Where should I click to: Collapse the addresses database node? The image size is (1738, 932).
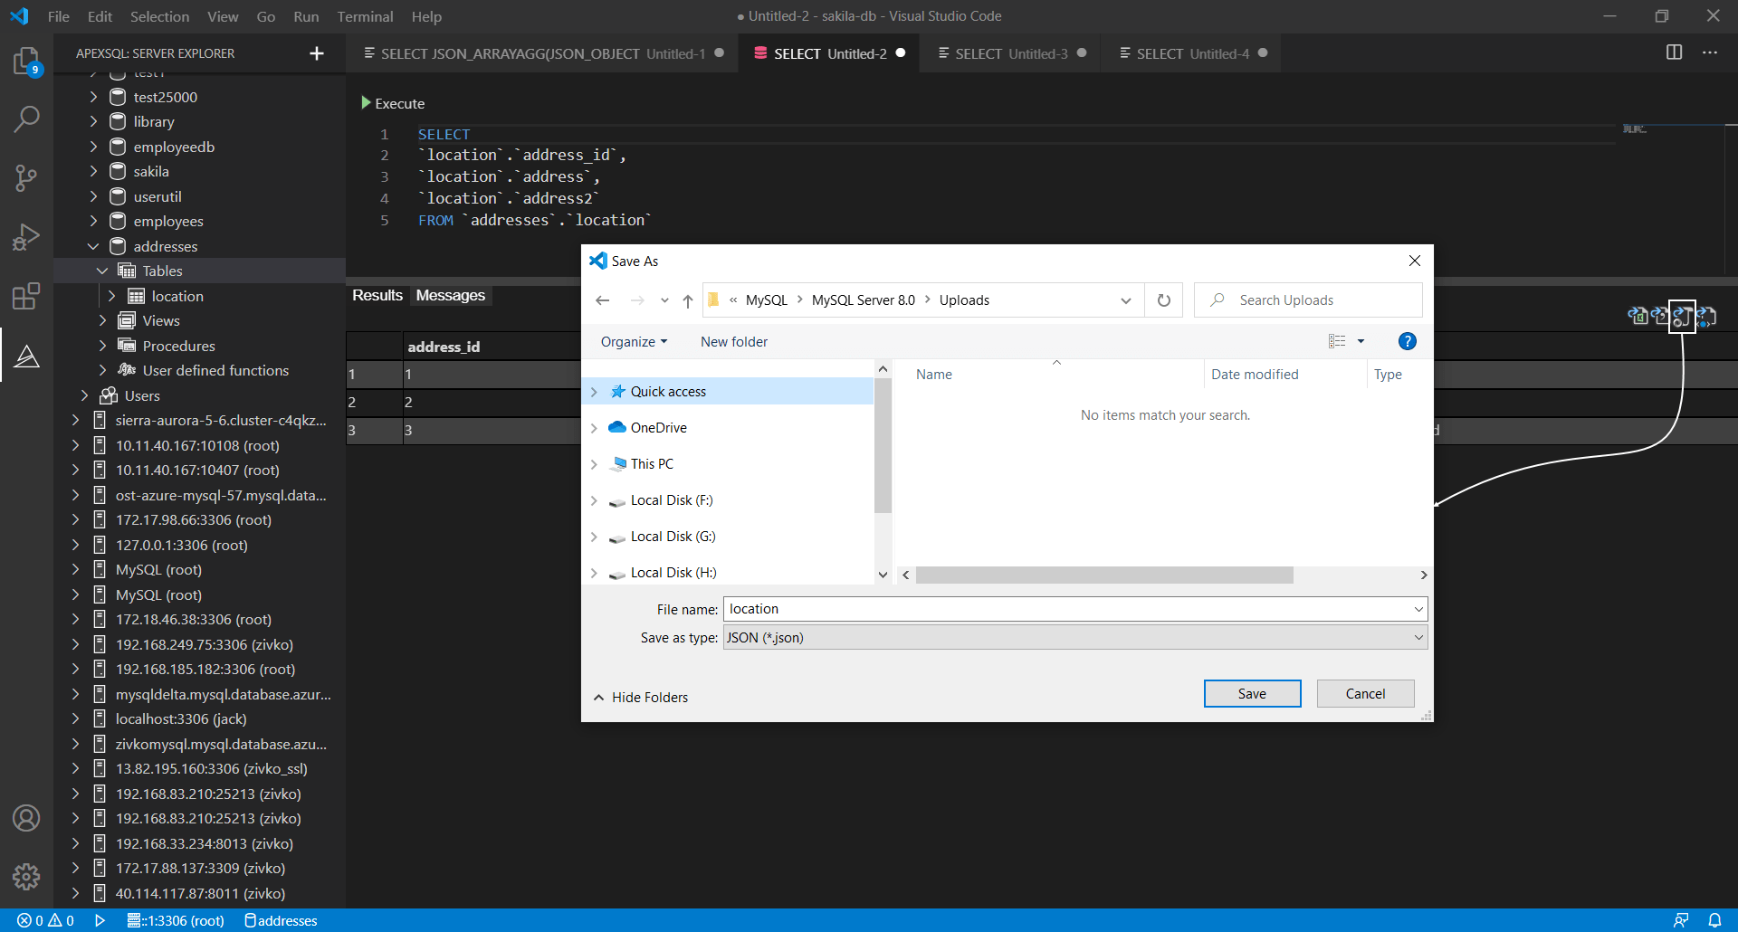93,246
